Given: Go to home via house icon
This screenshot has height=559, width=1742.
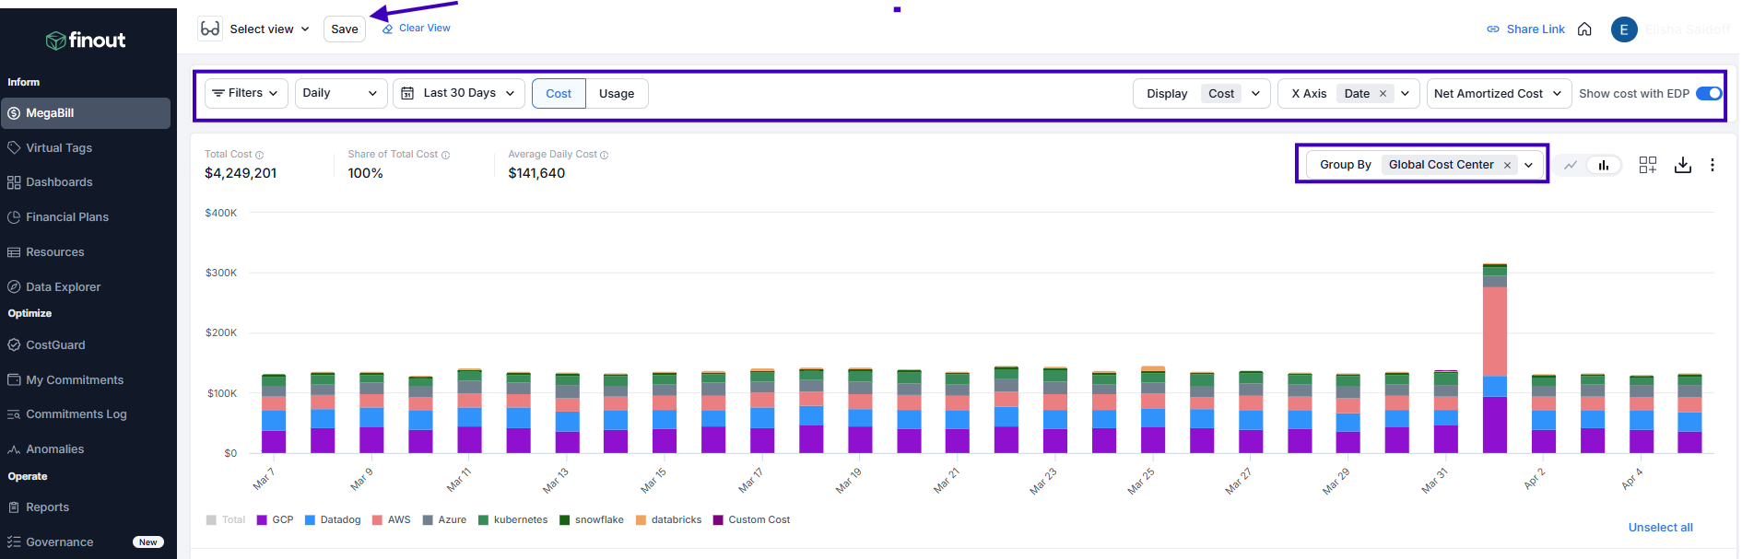Looking at the screenshot, I should 1584,29.
